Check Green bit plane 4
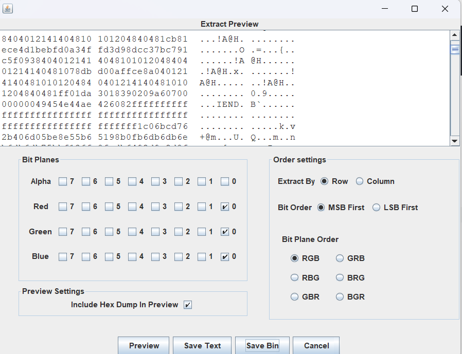Viewport: 462px width, 354px height. tap(132, 232)
